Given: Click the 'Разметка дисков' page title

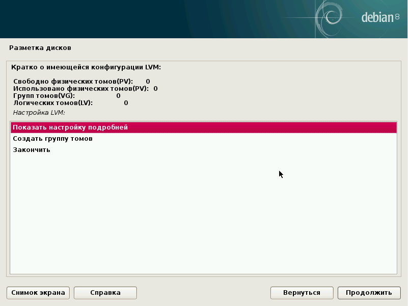Looking at the screenshot, I should [40, 48].
